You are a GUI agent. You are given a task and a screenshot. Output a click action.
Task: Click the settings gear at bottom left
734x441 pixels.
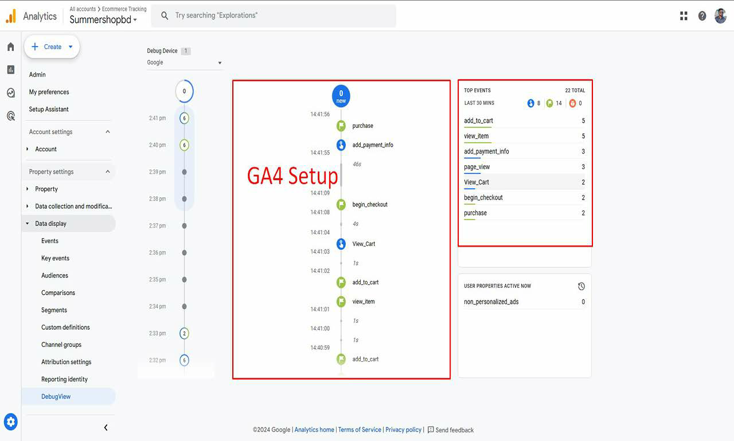tap(10, 422)
